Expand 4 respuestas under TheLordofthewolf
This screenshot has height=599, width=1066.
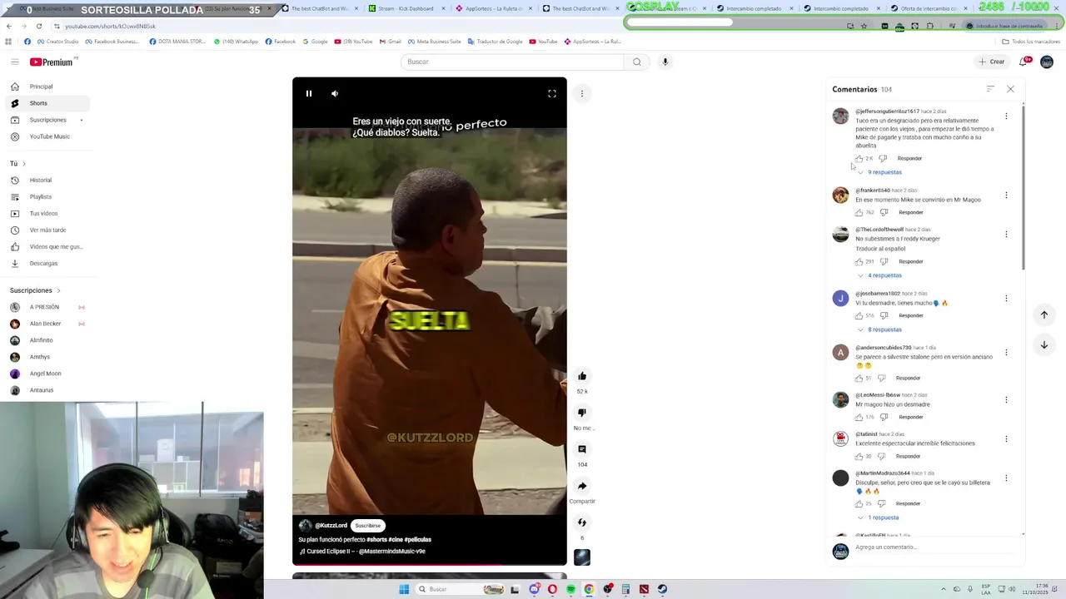pos(879,275)
